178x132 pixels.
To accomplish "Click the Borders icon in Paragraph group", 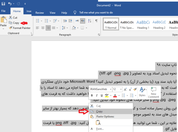I will coord(82,28).
